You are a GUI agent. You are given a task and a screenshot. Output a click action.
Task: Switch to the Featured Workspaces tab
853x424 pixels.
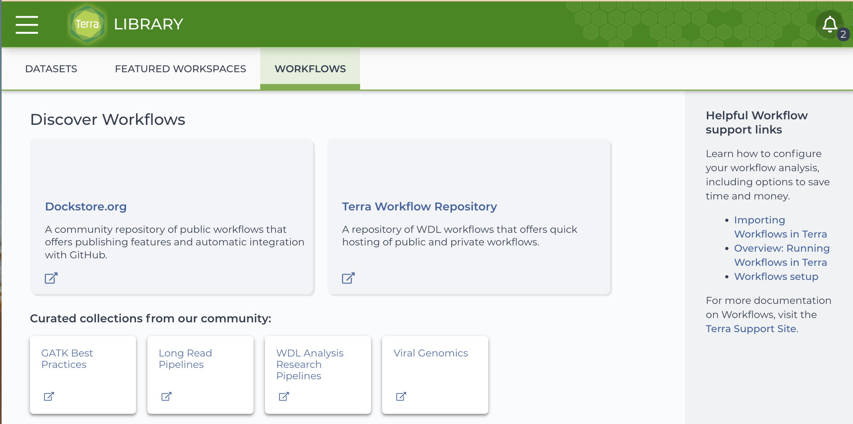[x=180, y=69]
